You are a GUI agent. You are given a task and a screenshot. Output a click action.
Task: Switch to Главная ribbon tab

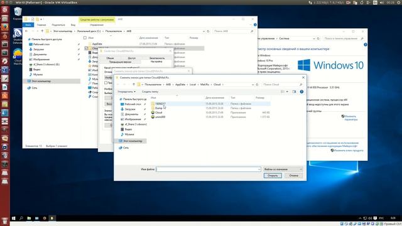coord(41,25)
